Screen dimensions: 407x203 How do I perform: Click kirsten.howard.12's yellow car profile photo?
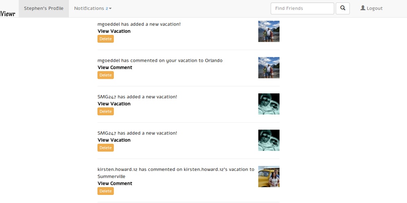[269, 177]
